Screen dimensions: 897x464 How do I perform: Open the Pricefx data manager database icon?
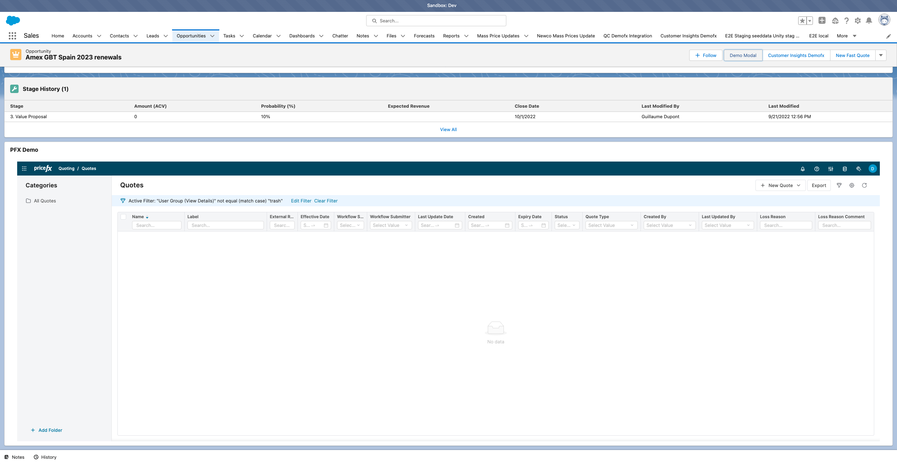[844, 169]
